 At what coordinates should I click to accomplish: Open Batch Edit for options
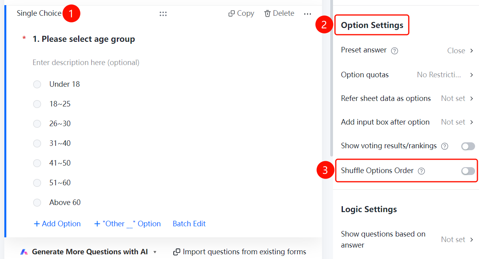pyautogui.click(x=189, y=224)
